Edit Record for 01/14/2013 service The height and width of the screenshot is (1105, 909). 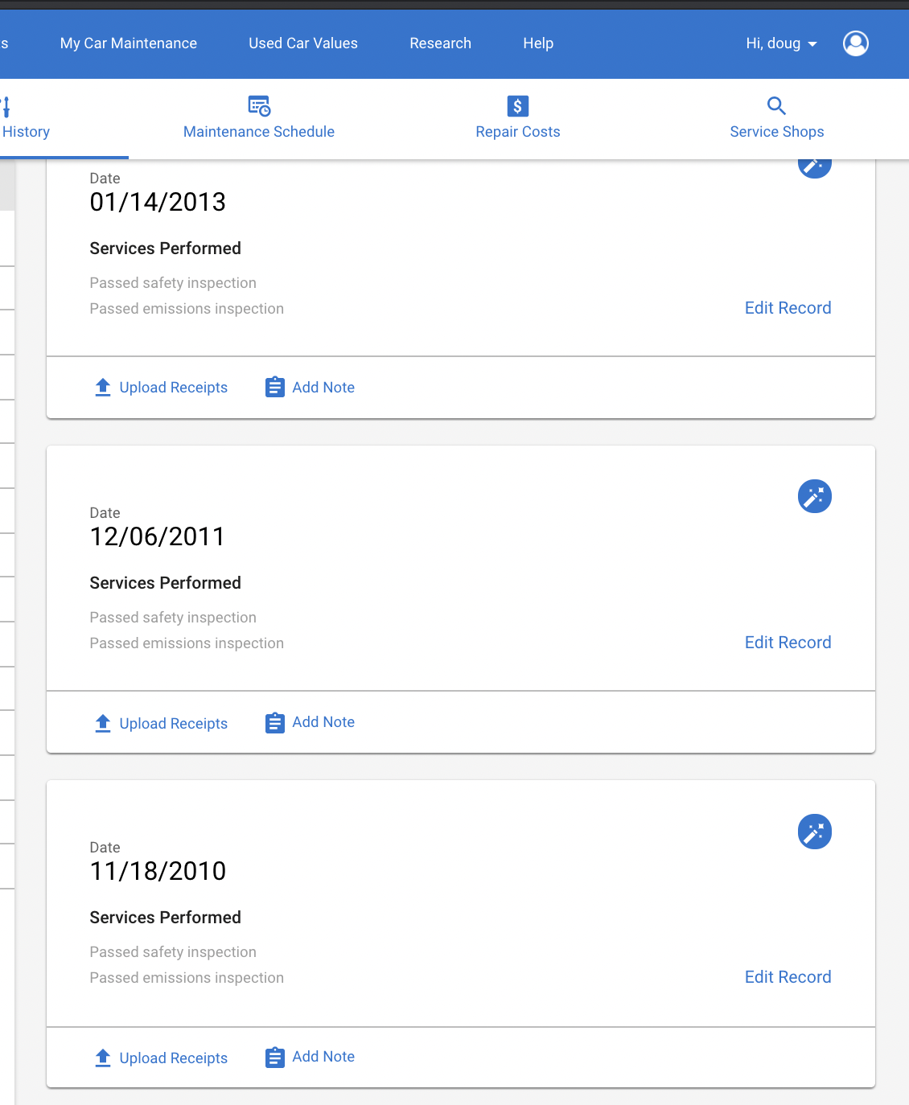tap(788, 308)
